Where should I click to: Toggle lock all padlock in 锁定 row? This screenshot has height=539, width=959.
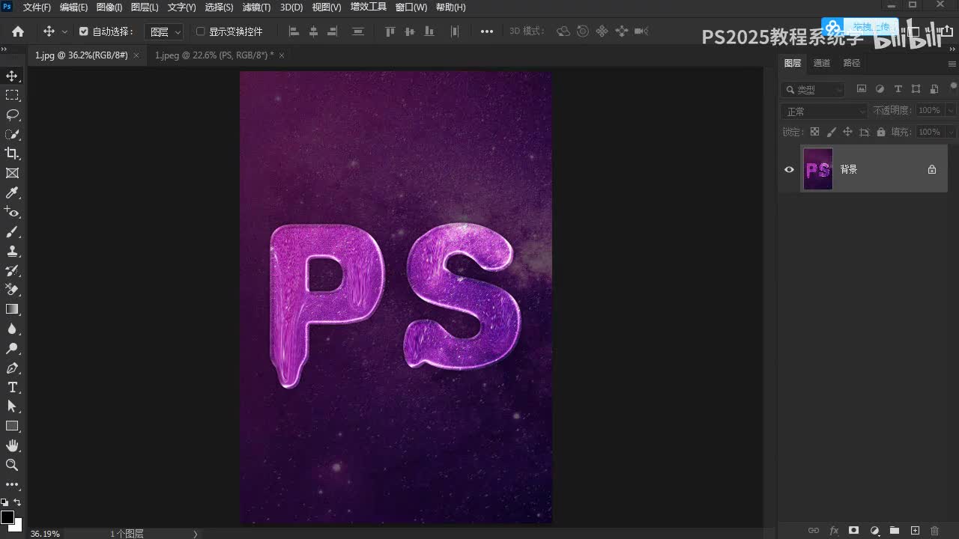[x=880, y=132]
